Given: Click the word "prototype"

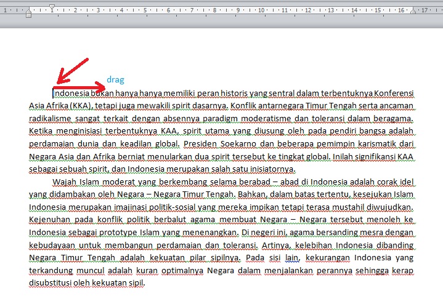Looking at the screenshot, I should [x=118, y=233].
